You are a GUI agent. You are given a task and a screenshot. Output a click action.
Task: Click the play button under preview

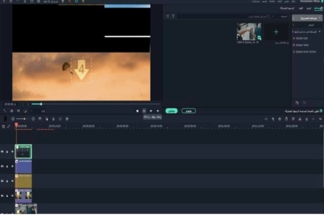(x=151, y=111)
